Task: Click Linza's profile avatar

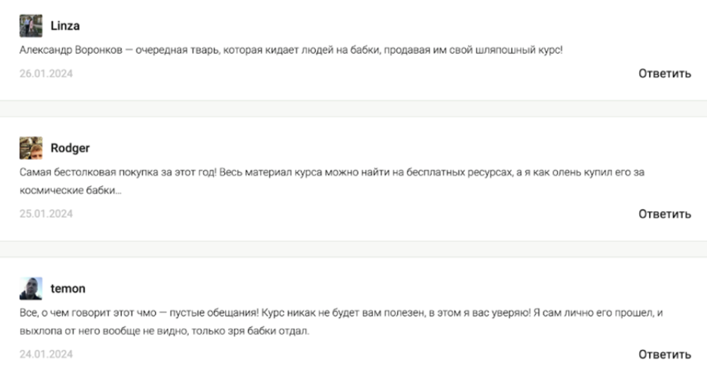Action: (30, 26)
